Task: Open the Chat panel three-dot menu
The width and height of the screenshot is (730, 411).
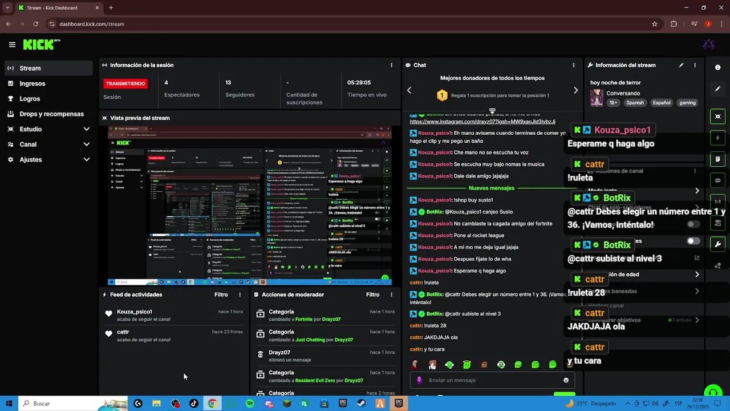Action: [x=573, y=65]
